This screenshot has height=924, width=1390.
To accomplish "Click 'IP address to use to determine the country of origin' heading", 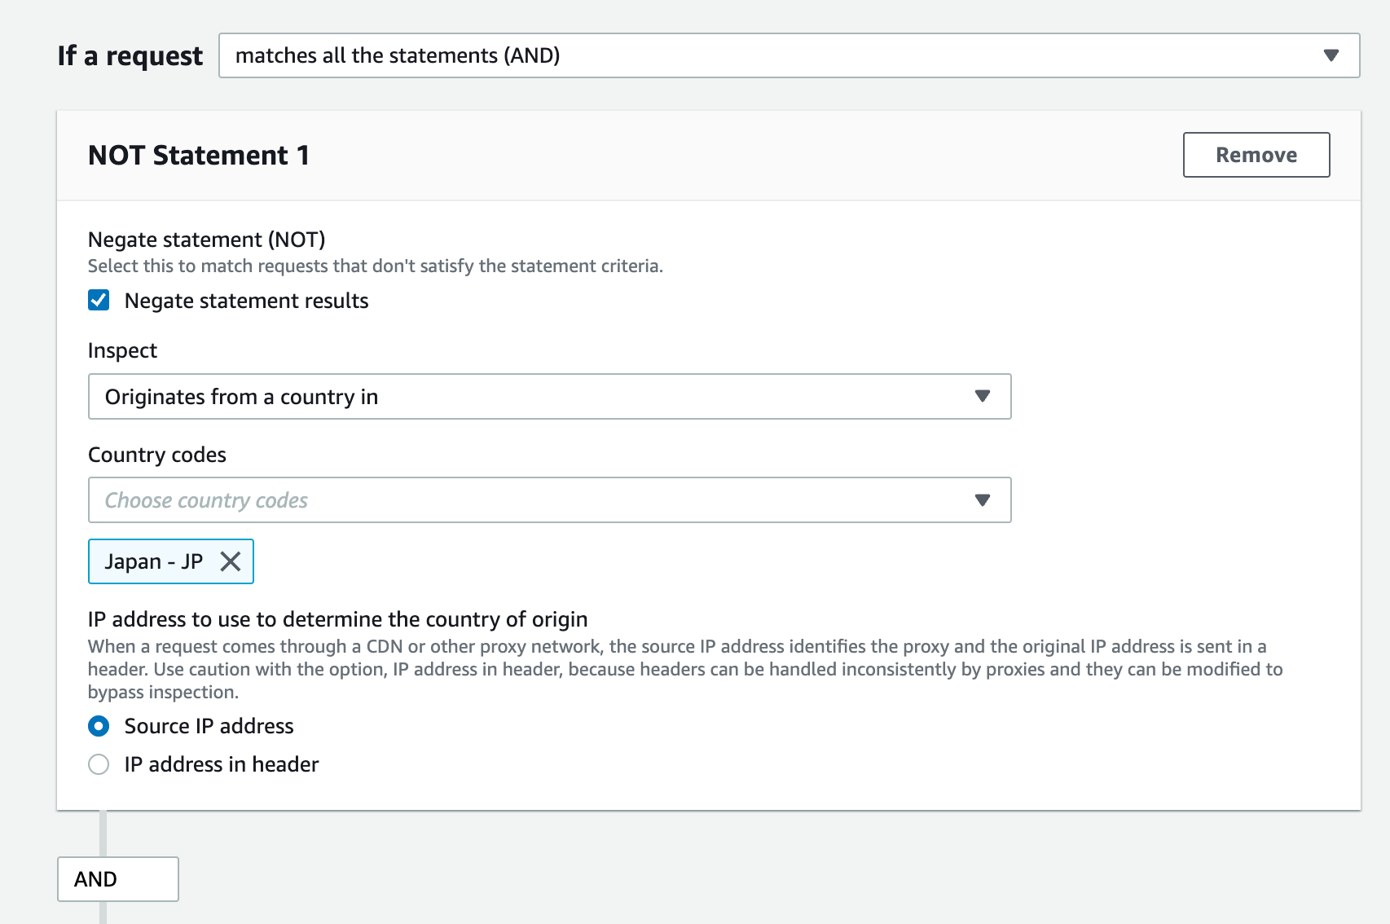I will click(x=338, y=619).
